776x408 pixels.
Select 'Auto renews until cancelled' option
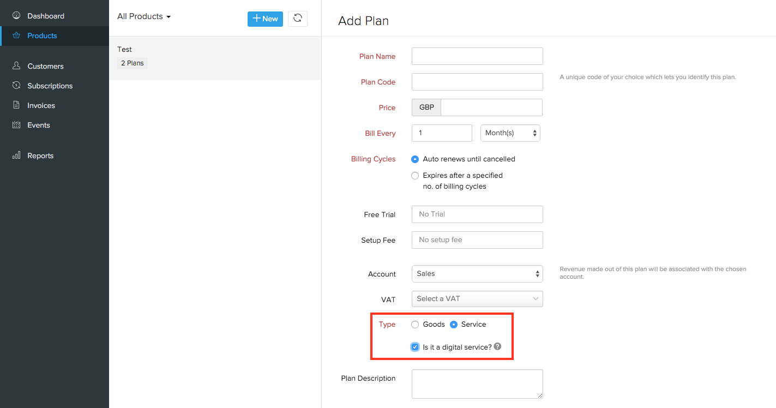point(415,159)
